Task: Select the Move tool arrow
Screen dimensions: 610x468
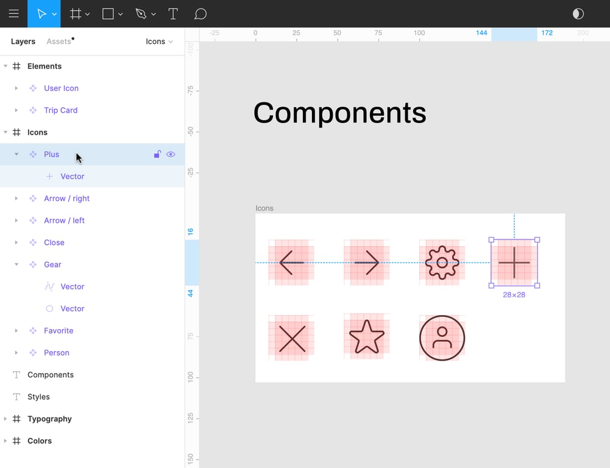Action: click(41, 14)
